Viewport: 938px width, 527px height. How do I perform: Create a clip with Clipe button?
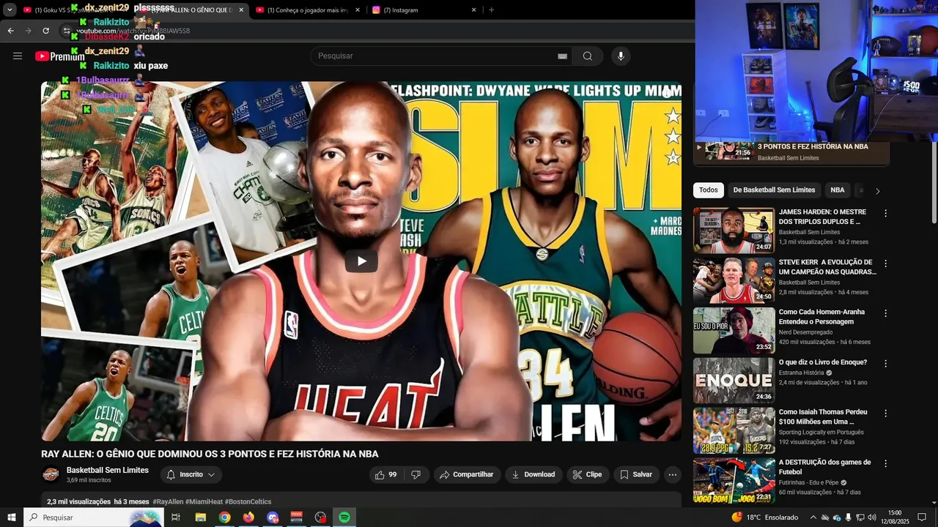coord(587,474)
